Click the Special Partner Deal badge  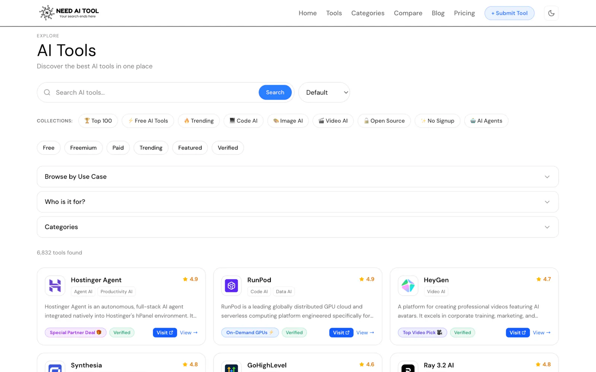coord(76,333)
